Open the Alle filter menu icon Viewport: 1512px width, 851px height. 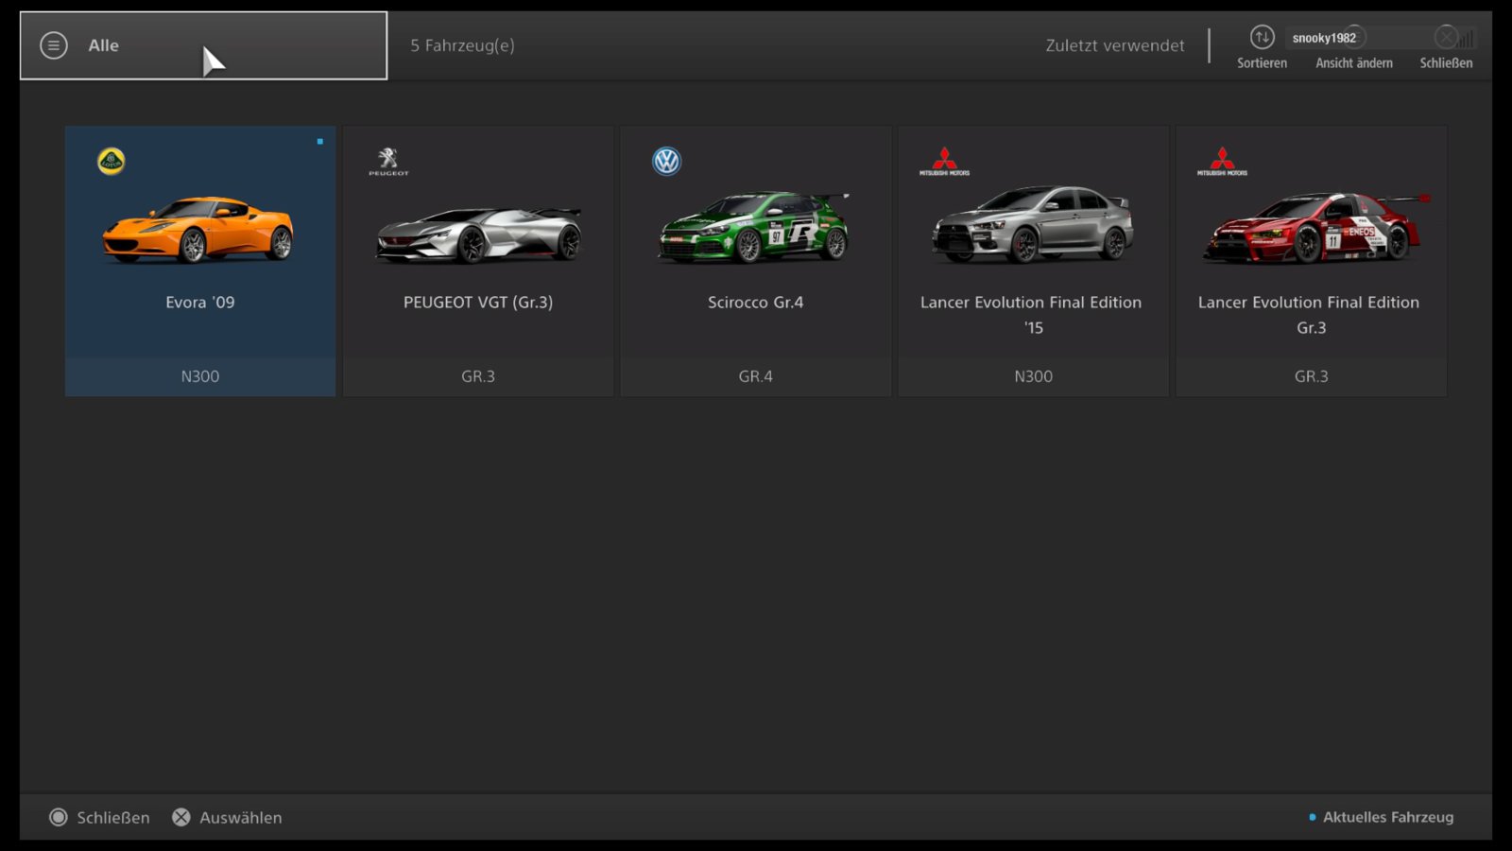pyautogui.click(x=54, y=45)
